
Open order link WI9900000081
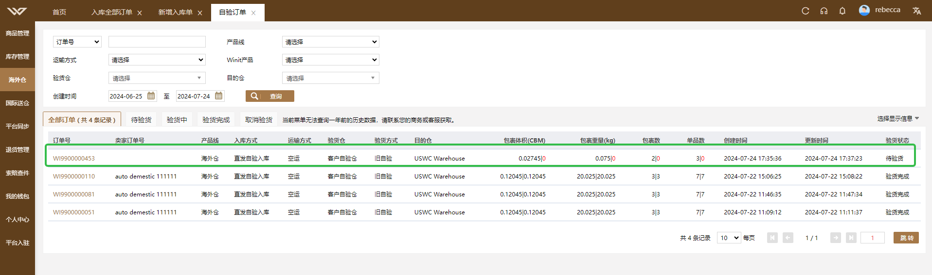pos(74,194)
